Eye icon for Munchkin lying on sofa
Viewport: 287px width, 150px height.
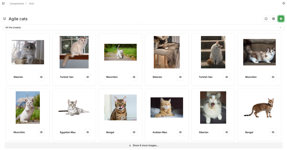[x=273, y=77]
